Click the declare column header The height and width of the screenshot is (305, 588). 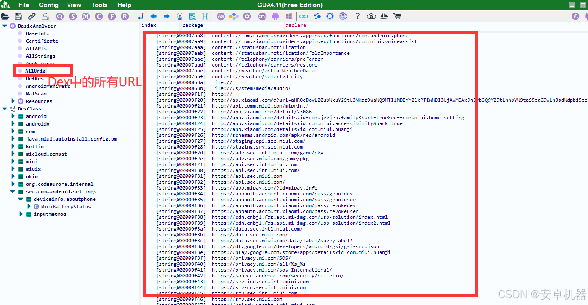click(296, 26)
